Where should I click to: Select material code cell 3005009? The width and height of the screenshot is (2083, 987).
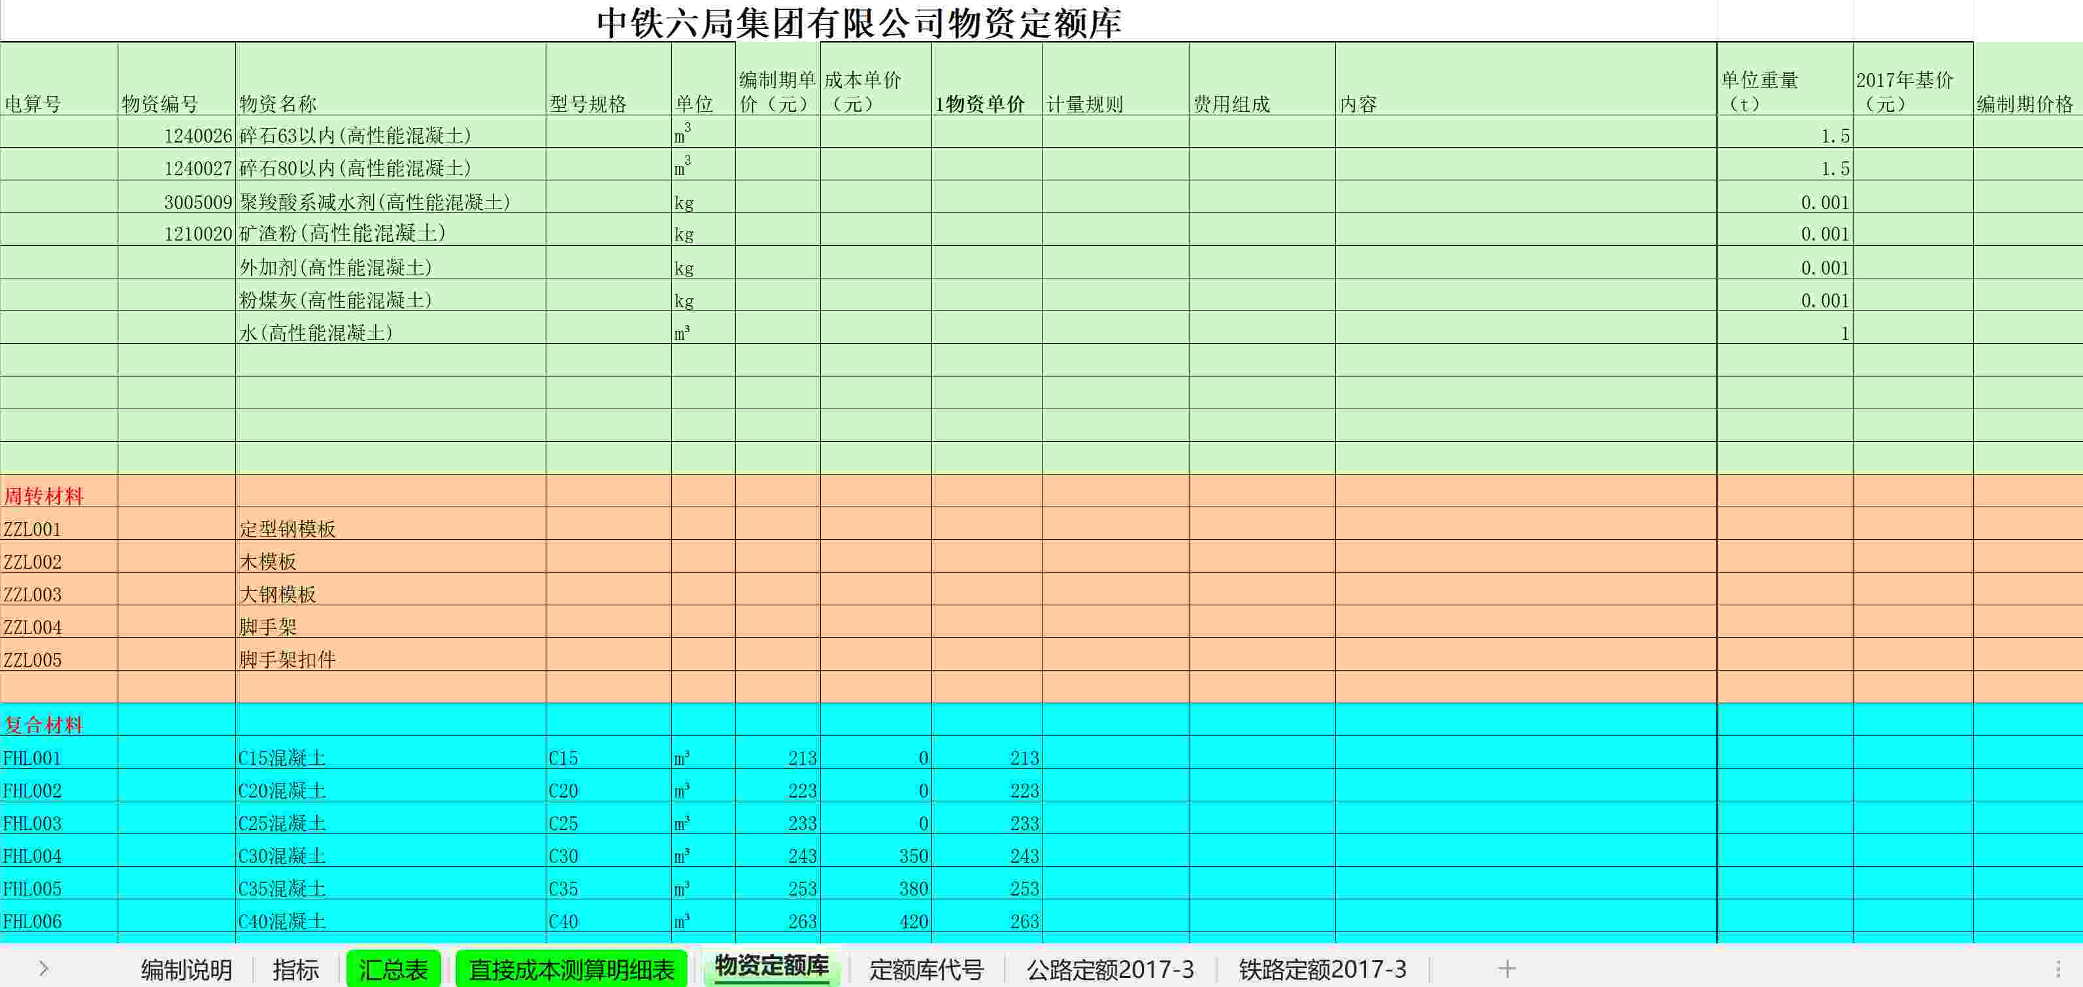tap(176, 198)
